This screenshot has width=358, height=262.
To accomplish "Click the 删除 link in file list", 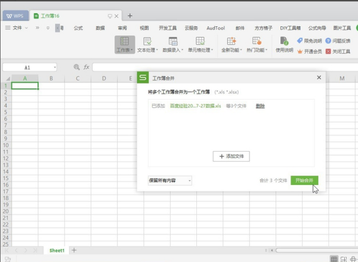I will pyautogui.click(x=260, y=106).
